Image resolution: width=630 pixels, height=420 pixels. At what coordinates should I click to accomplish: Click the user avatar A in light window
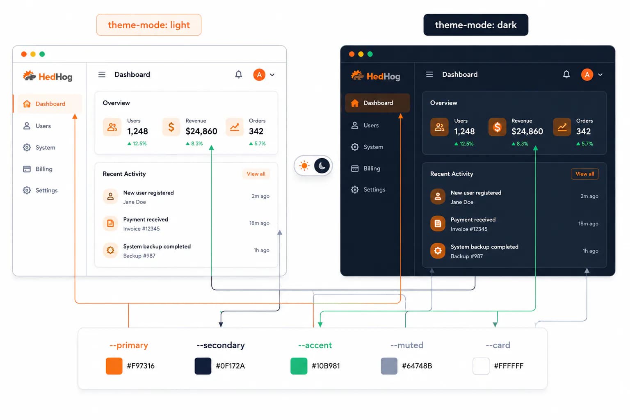[x=259, y=75]
